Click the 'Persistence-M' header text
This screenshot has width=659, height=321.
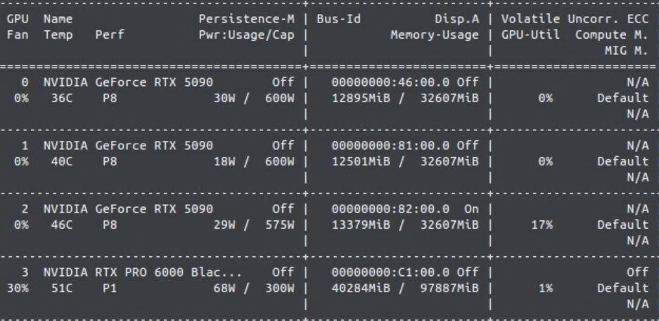pos(247,19)
